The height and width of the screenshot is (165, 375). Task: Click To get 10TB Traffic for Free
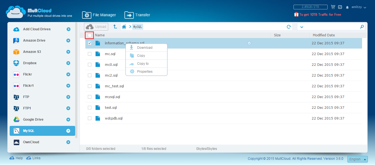pyautogui.click(x=320, y=15)
